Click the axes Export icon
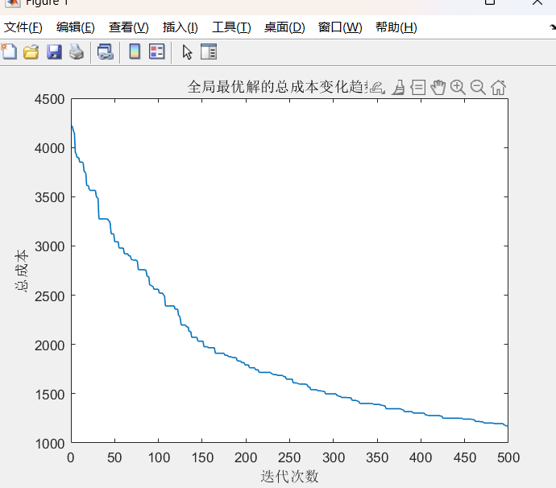The height and width of the screenshot is (488, 556). point(377,87)
